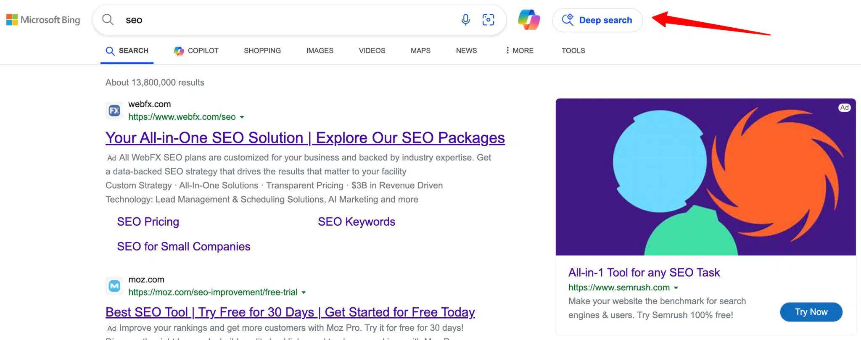Click the Deep search magnifier icon
861x340 pixels.
(x=568, y=20)
